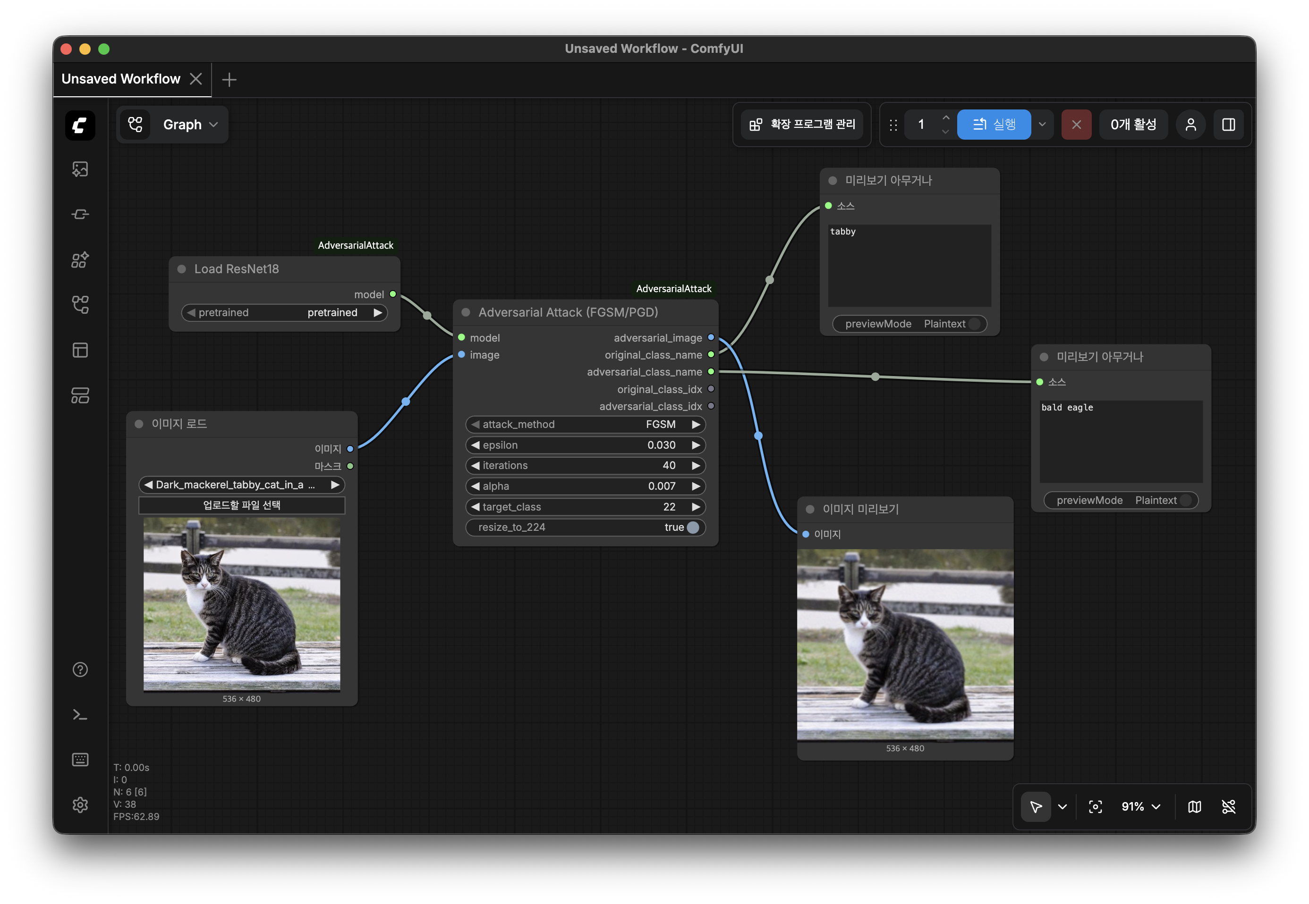Toggle resize_to_224 switch
The image size is (1309, 904).
tap(693, 527)
